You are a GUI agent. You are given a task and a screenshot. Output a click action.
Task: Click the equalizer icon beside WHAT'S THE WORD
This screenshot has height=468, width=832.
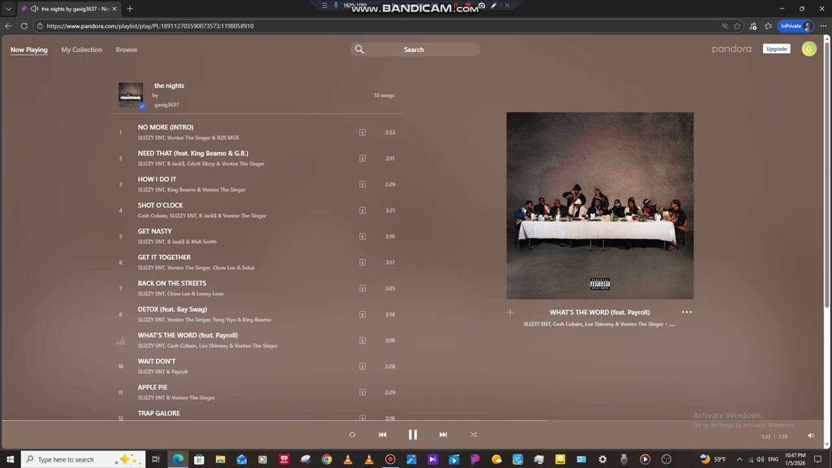(x=120, y=341)
